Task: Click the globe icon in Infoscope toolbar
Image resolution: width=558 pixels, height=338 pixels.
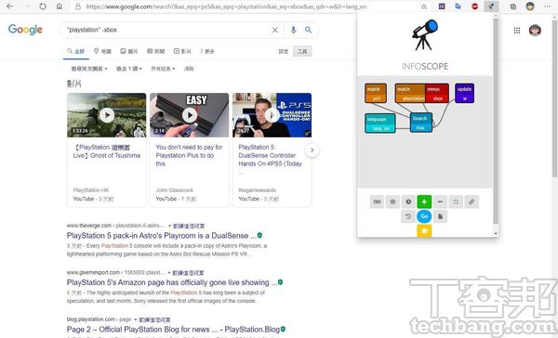Action: click(392, 201)
